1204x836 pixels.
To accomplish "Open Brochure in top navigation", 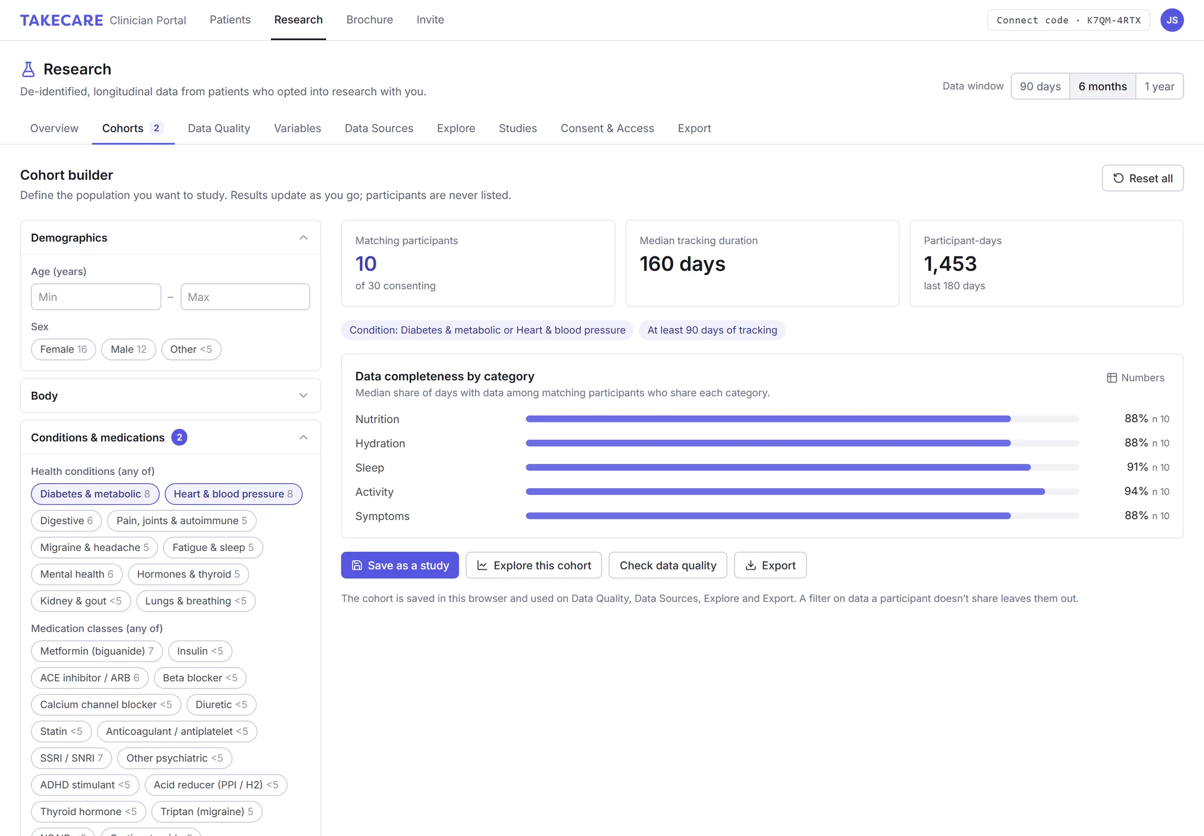I will point(370,20).
